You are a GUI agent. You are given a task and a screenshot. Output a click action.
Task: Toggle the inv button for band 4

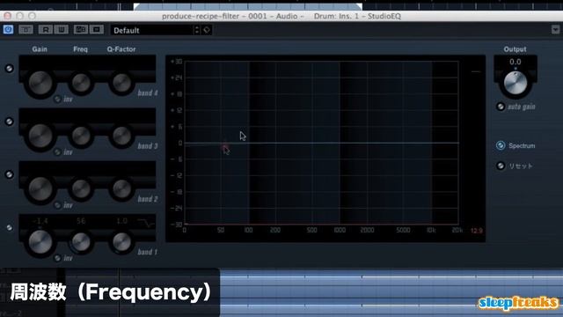[57, 100]
